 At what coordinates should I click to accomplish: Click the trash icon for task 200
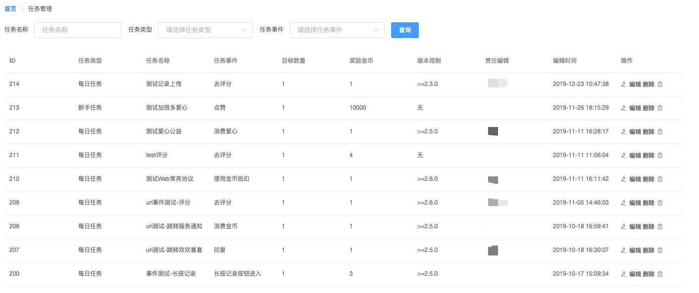coord(660,274)
